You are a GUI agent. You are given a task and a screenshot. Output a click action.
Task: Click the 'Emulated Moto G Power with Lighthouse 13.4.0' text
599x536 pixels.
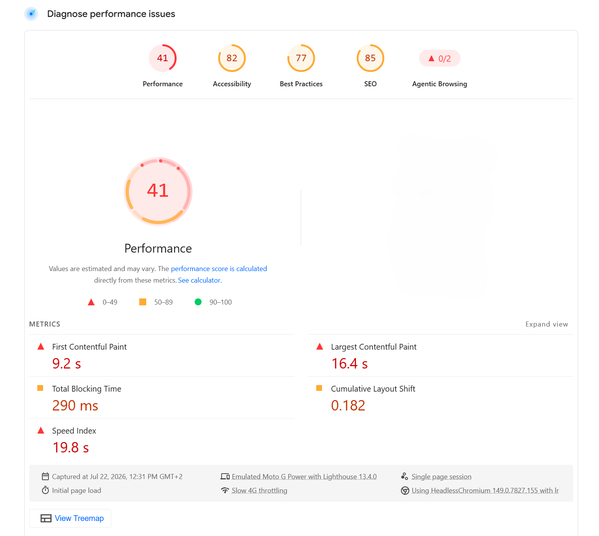coord(304,477)
